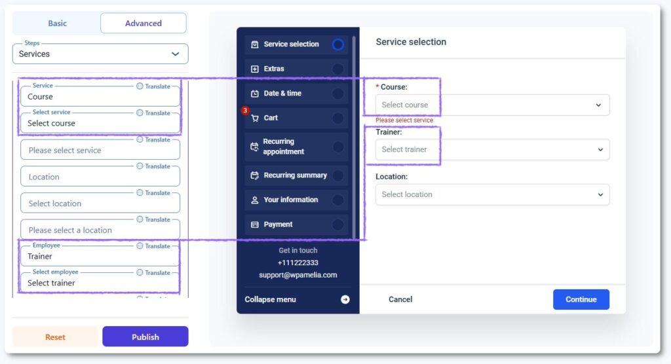Expand the Select course dropdown

(x=492, y=105)
